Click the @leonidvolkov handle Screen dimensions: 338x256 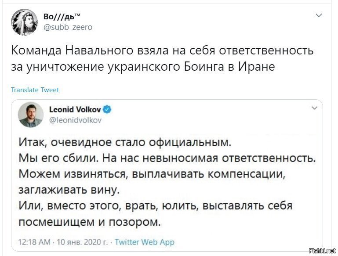pyautogui.click(x=76, y=120)
